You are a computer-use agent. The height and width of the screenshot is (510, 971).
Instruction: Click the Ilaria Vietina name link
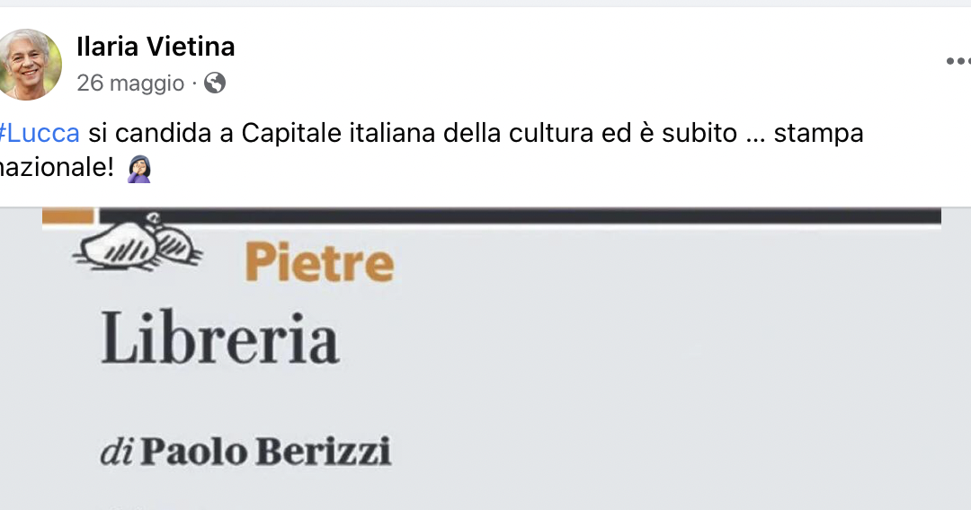point(156,47)
